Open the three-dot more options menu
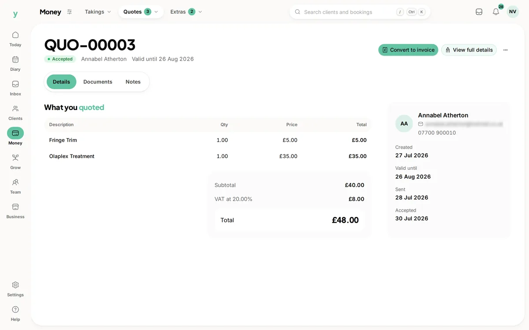 coord(505,50)
